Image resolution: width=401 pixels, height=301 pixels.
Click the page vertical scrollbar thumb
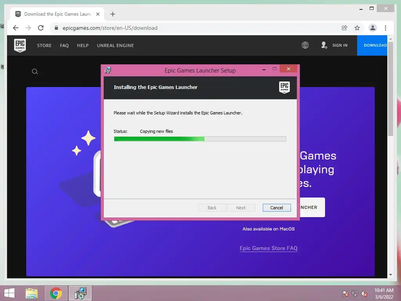(390, 90)
